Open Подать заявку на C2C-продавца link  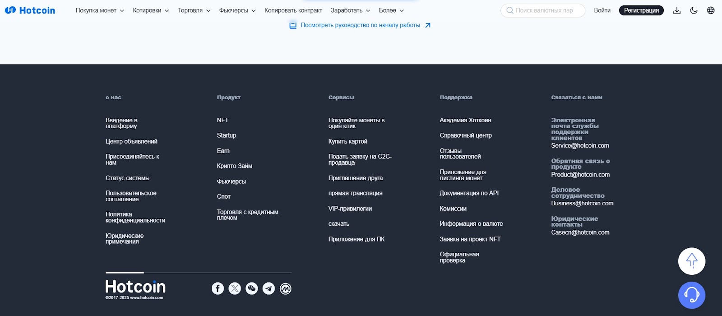(360, 160)
